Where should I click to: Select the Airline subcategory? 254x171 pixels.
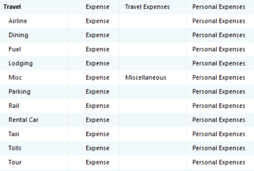coord(18,21)
